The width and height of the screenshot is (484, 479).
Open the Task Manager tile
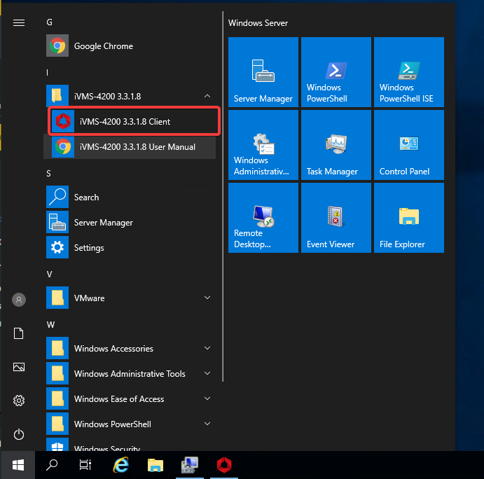click(336, 144)
